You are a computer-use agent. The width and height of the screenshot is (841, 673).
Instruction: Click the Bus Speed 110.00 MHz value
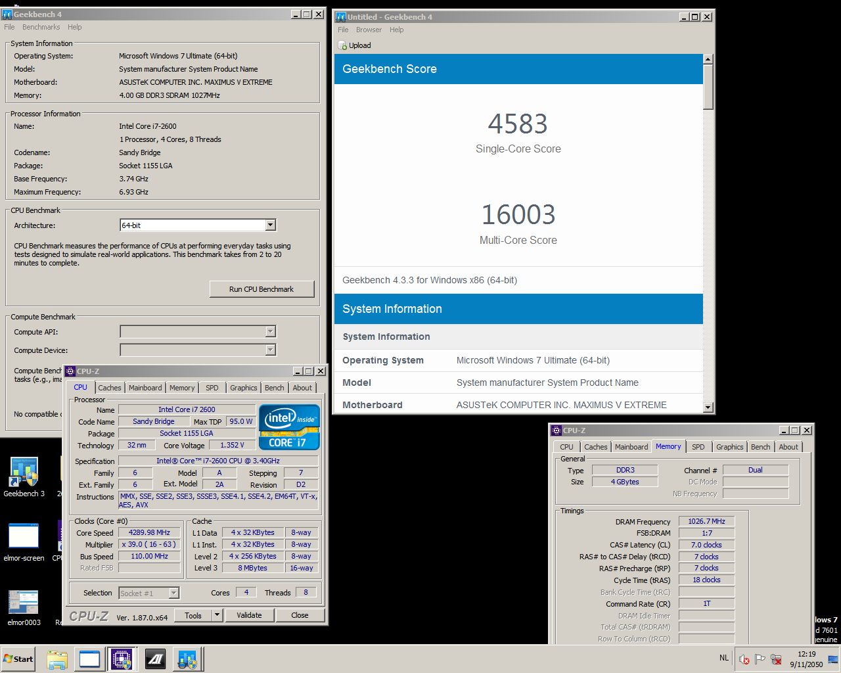coord(149,556)
